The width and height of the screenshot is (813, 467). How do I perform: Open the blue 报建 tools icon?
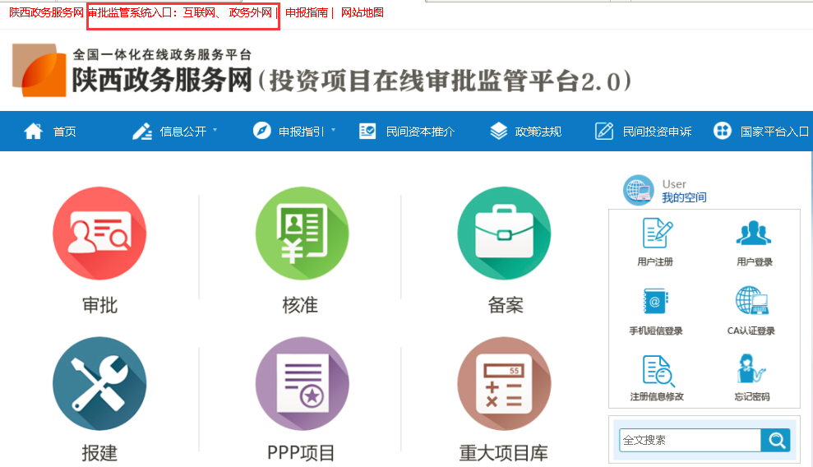pyautogui.click(x=99, y=384)
